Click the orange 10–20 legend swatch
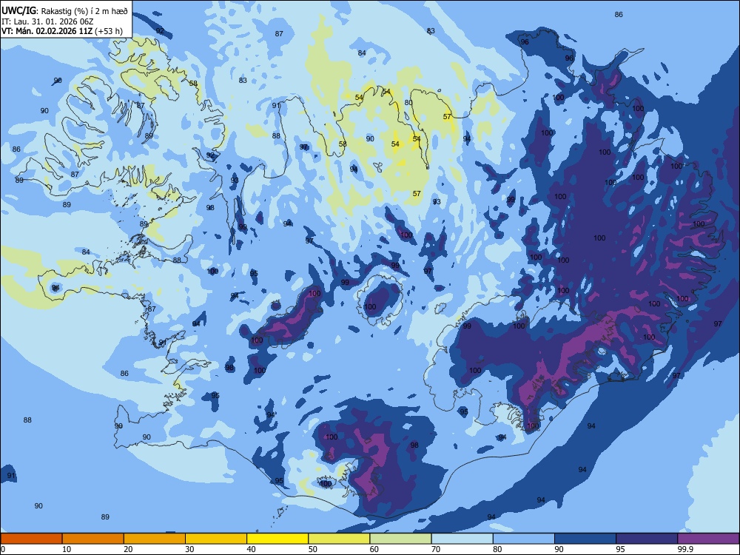 coord(93,539)
